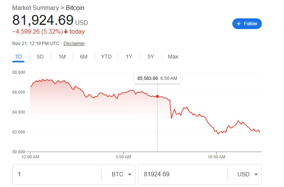Click the 81,924.69 Bitcoin price heading
The height and width of the screenshot is (187, 284).
43,20
